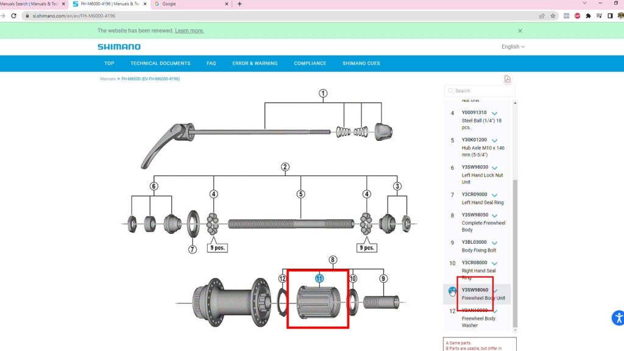Open the TECHNICAL DOCUMENTS menu
This screenshot has height=351, width=624.
pos(160,63)
